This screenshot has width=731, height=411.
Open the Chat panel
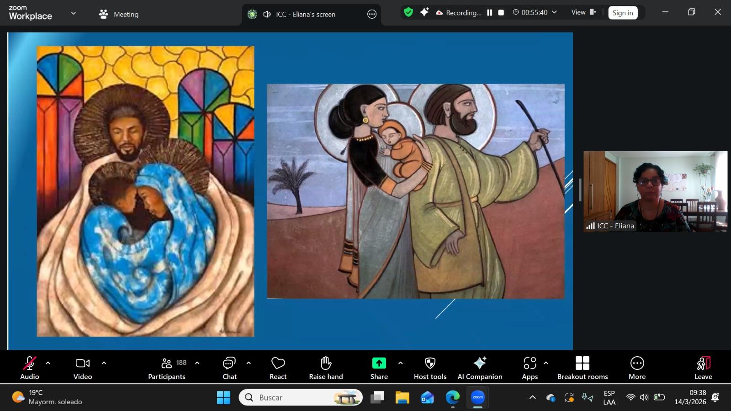[229, 368]
